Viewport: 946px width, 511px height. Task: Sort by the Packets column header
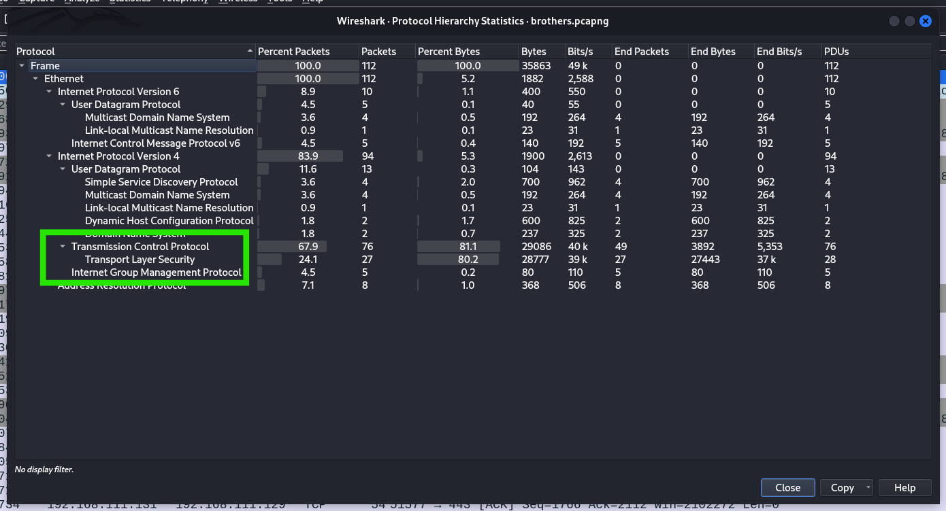click(387, 52)
